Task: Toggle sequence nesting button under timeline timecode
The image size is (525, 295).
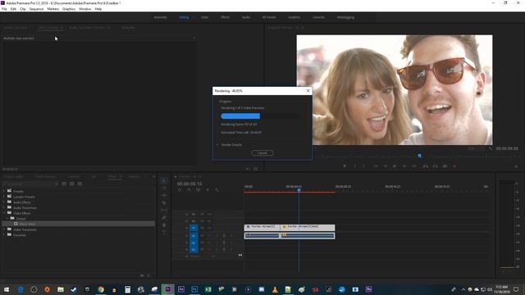Action: (x=180, y=190)
